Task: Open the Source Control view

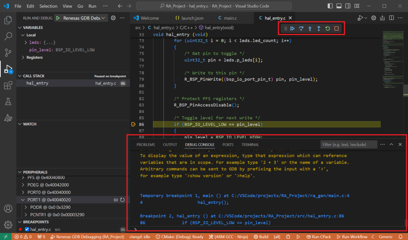Action: (8, 52)
